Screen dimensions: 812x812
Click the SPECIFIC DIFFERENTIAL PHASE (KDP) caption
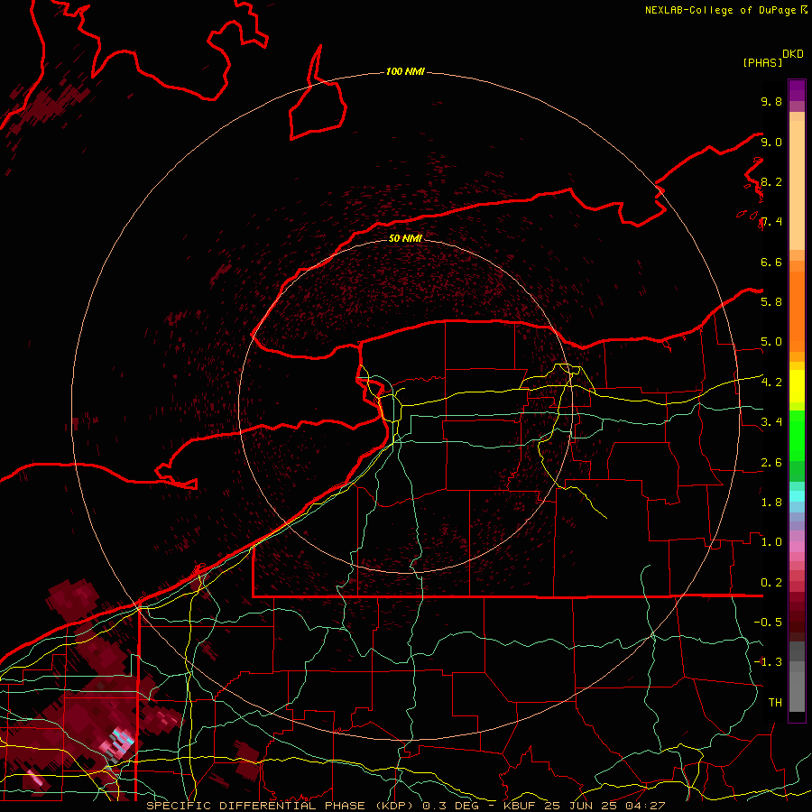[281, 806]
